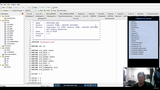Switch to the DIMMER tab
The height and width of the screenshot is (90, 160).
point(93,16)
